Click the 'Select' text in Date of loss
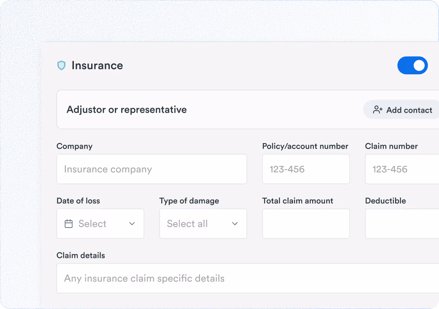 tap(92, 224)
